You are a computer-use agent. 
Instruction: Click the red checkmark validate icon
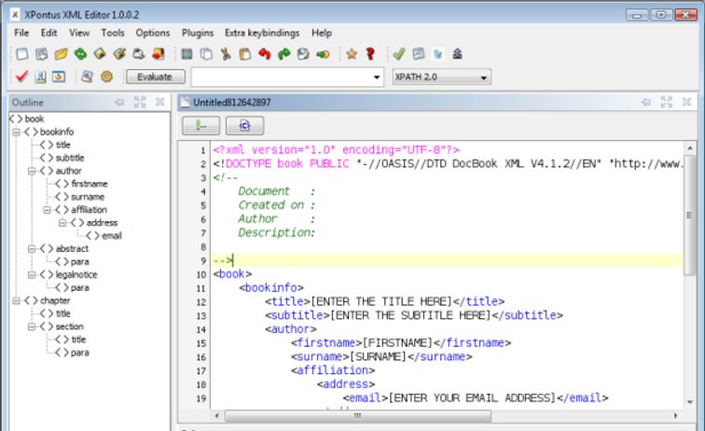(21, 76)
